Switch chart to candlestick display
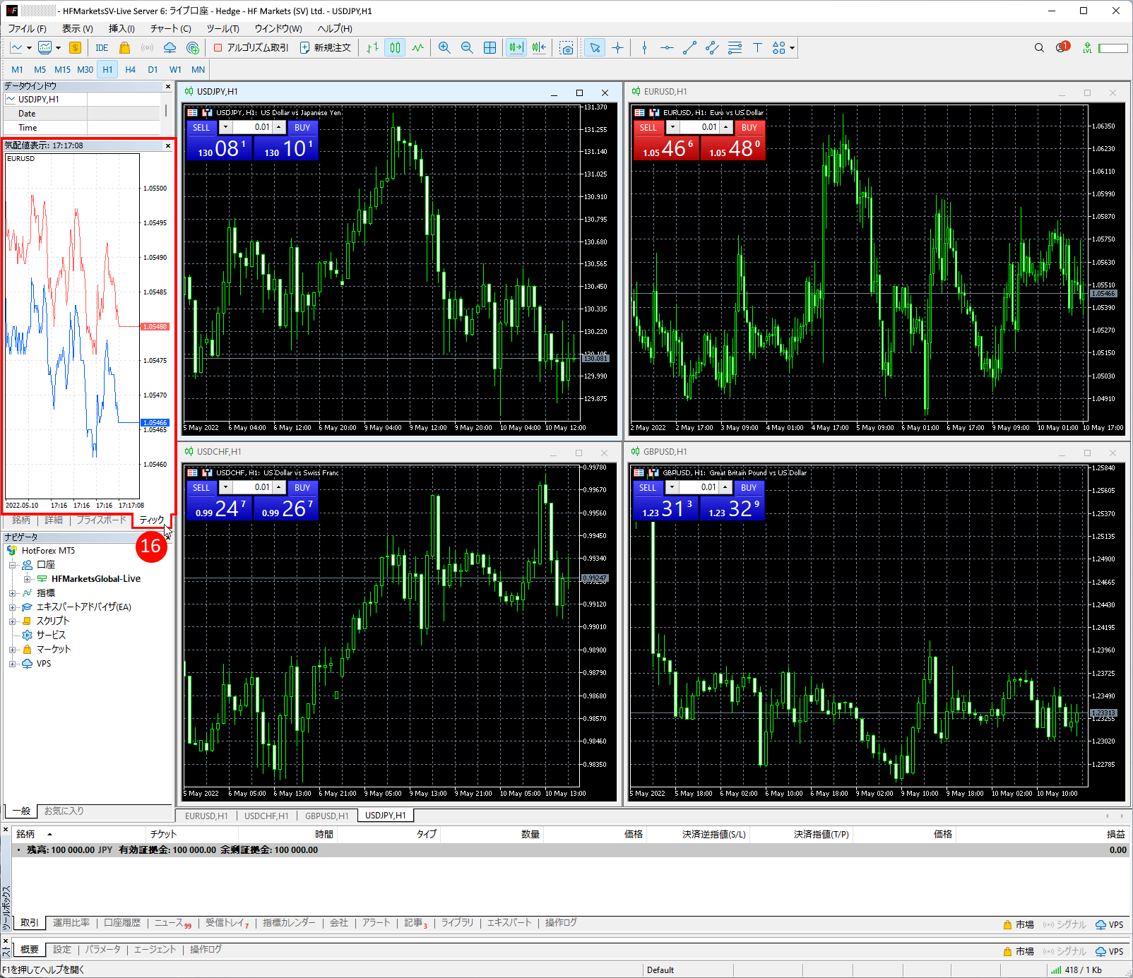This screenshot has height=978, width=1133. pyautogui.click(x=395, y=48)
